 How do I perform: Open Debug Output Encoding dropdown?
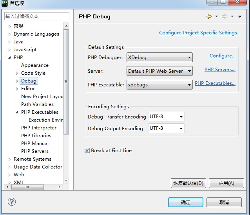pyautogui.click(x=166, y=128)
